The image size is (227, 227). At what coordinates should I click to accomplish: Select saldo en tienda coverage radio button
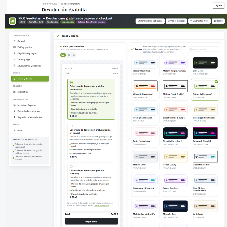71,126
